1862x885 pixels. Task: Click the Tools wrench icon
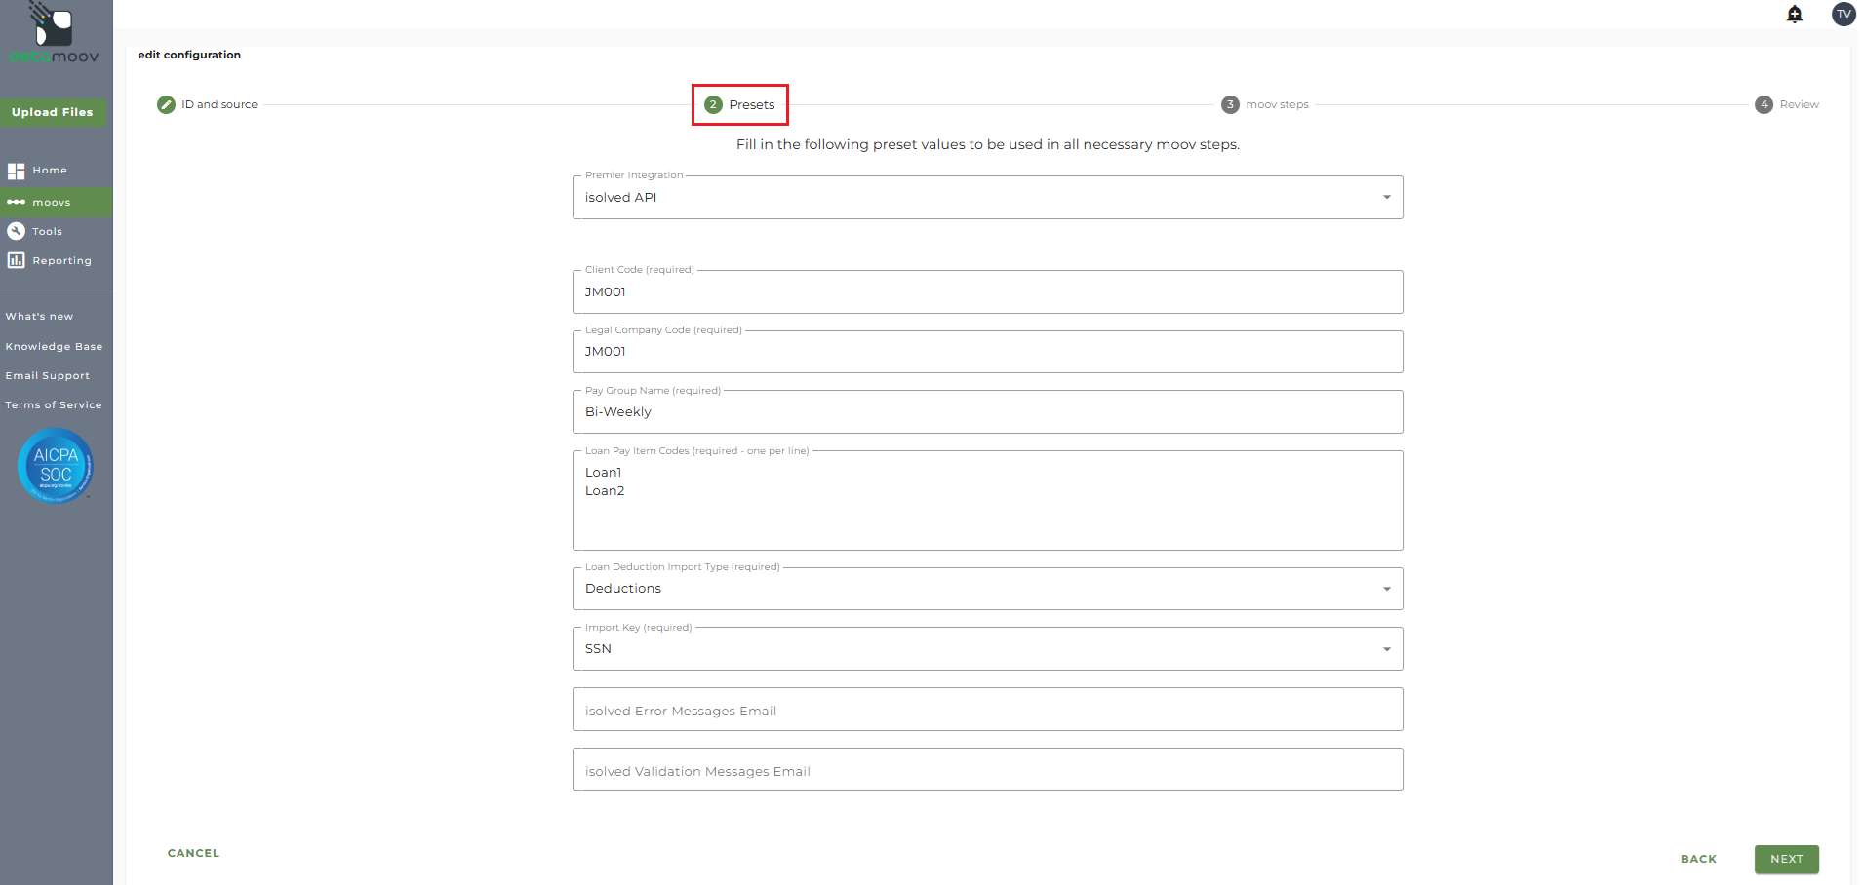pos(16,231)
